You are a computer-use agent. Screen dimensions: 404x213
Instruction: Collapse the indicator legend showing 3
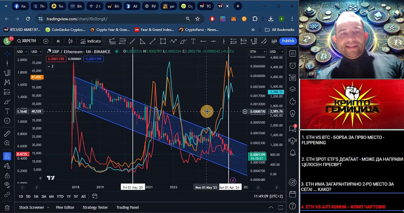click(50, 66)
